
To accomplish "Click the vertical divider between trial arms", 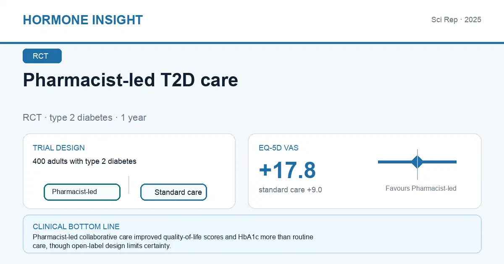I will click(129, 185).
